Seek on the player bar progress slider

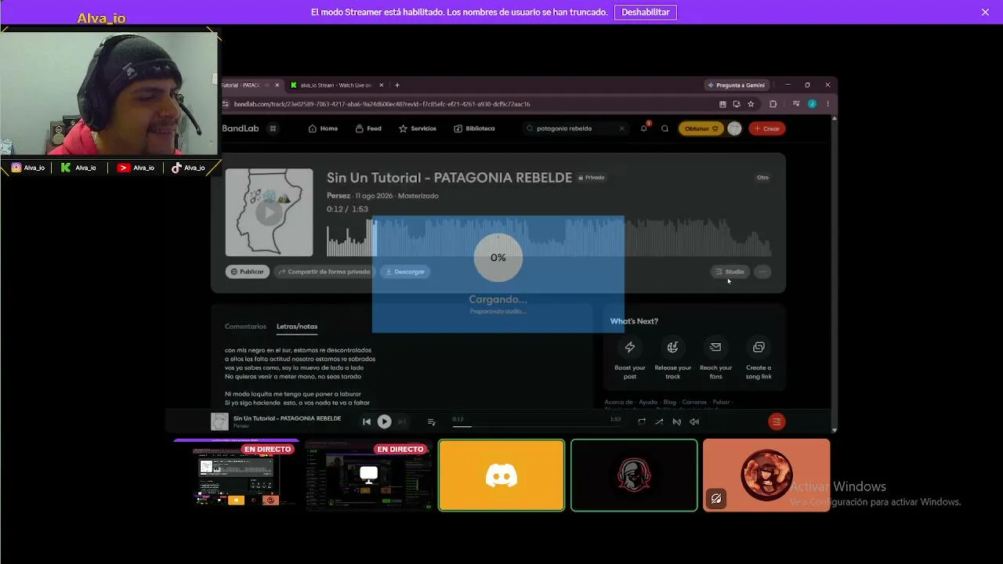tap(537, 426)
